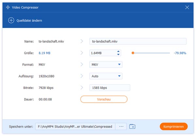Click the Video Compressor title bar icon
Viewport: 196px width, 136px height.
(x=8, y=7)
